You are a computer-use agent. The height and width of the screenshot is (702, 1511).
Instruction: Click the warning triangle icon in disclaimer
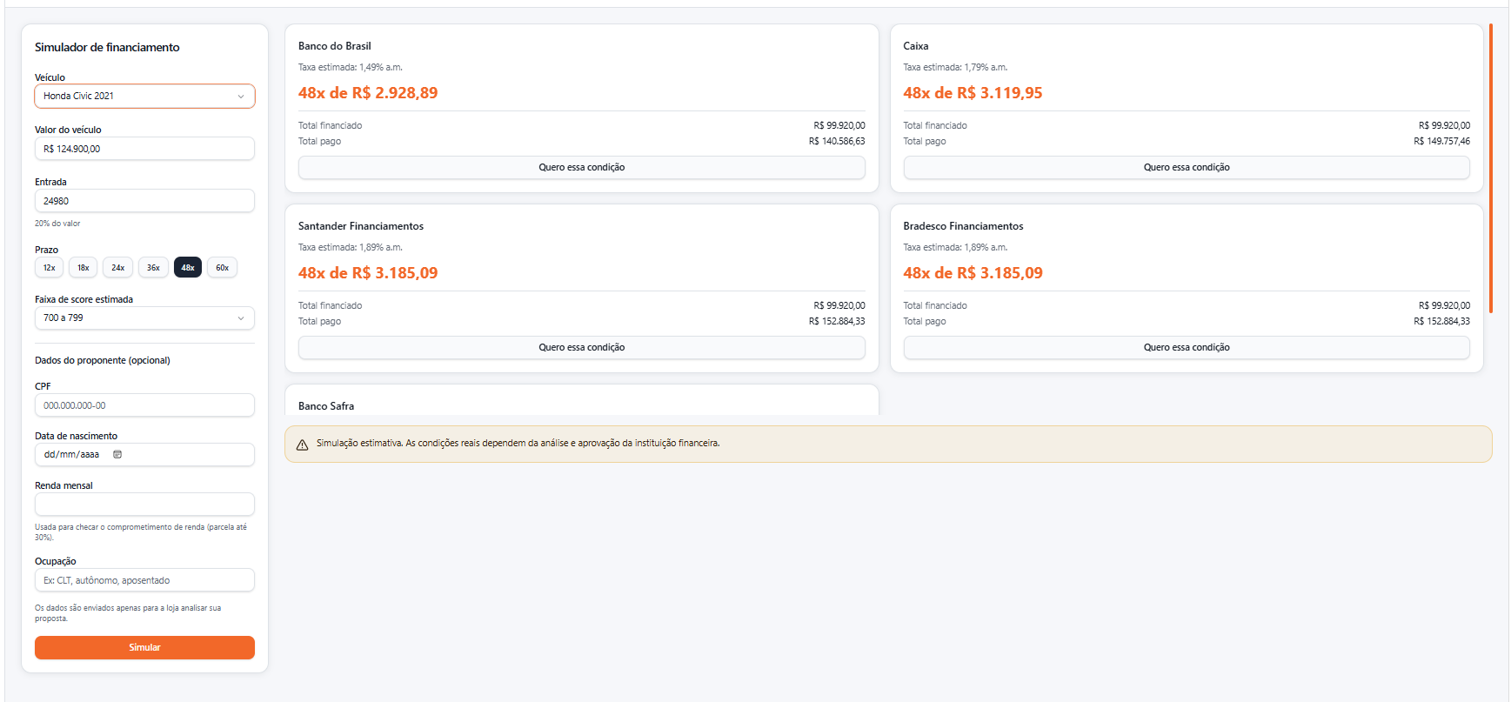302,445
